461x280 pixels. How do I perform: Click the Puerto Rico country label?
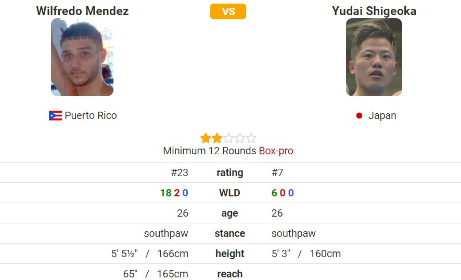[x=91, y=116]
